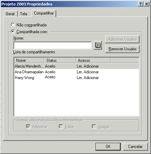The image size is (151, 154).
Task: Select the Compartilhar tab
Action: (44, 13)
